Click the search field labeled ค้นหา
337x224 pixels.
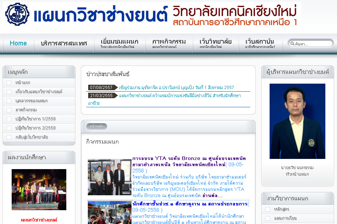[x=310, y=44]
